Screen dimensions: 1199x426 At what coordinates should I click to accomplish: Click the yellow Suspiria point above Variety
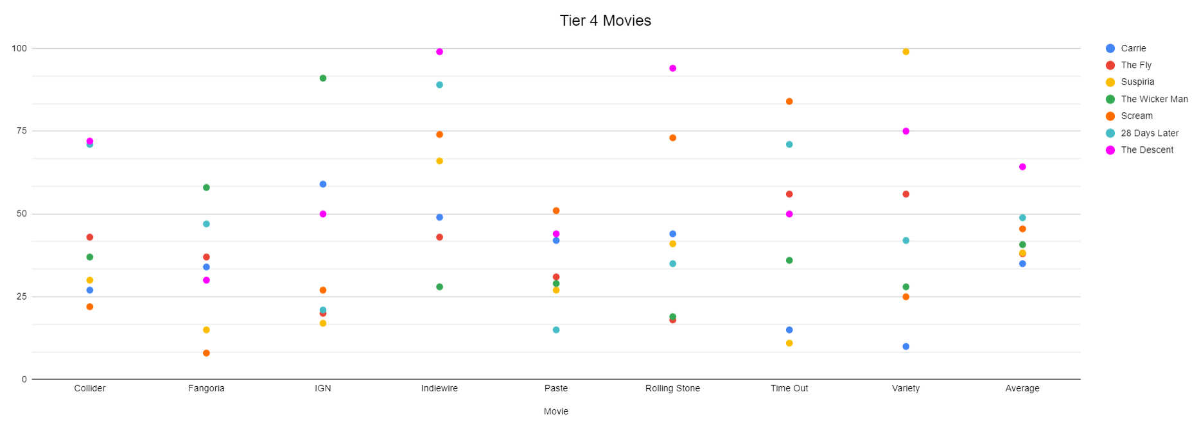(906, 52)
